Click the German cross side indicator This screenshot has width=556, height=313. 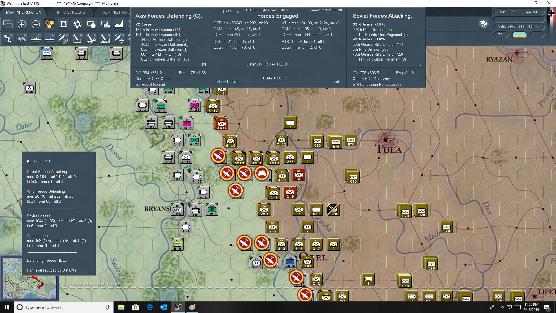point(551,14)
